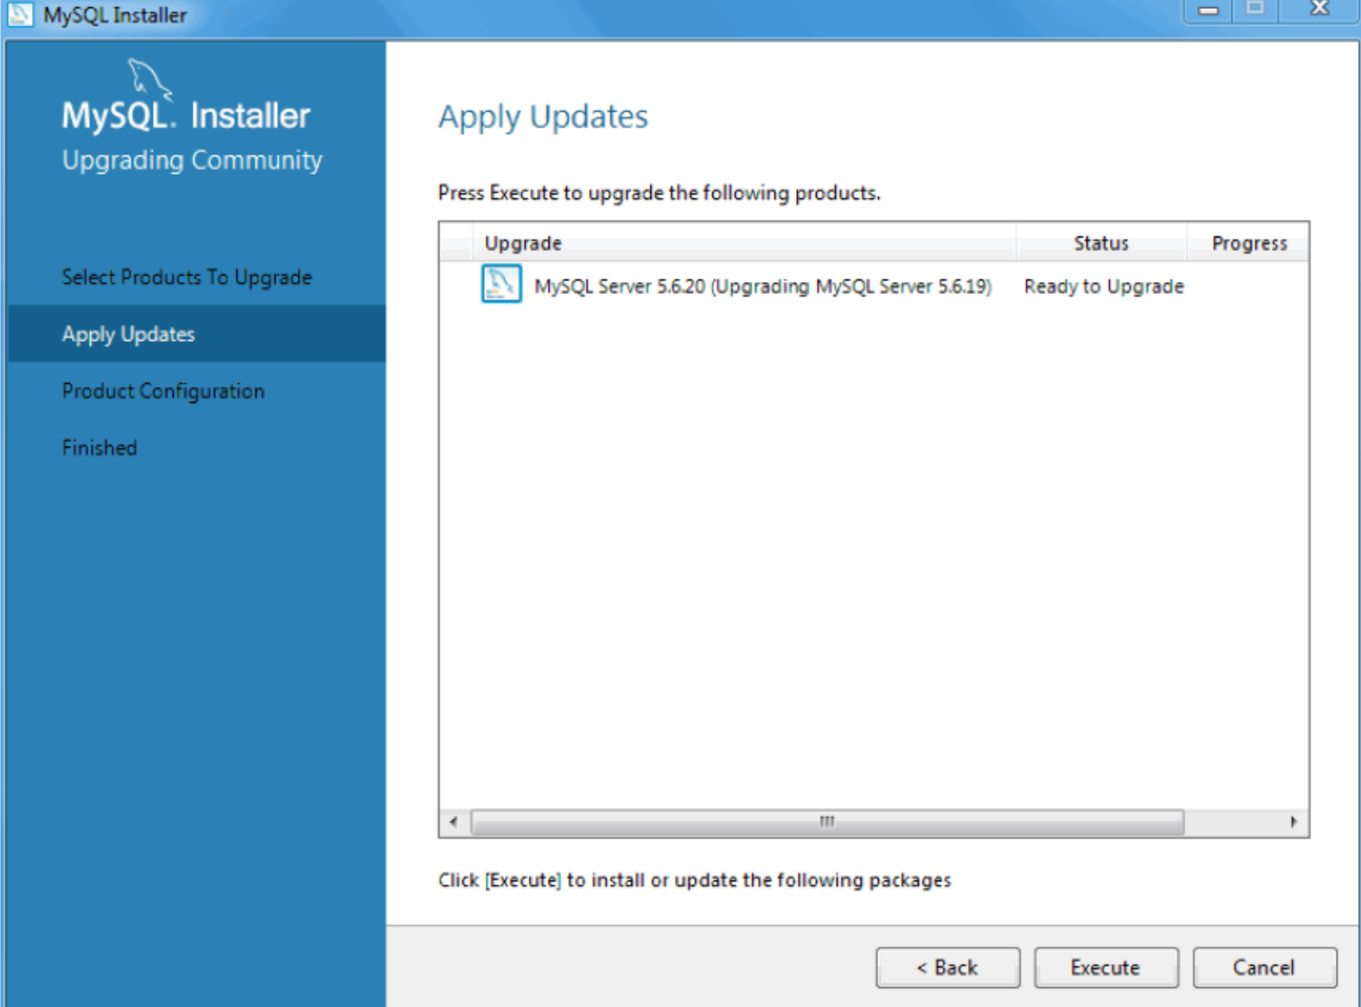Click Execute to start the upgrade

[1105, 967]
